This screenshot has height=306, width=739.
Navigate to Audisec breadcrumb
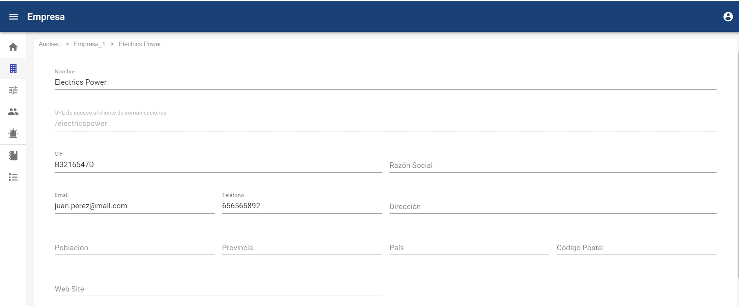[50, 44]
